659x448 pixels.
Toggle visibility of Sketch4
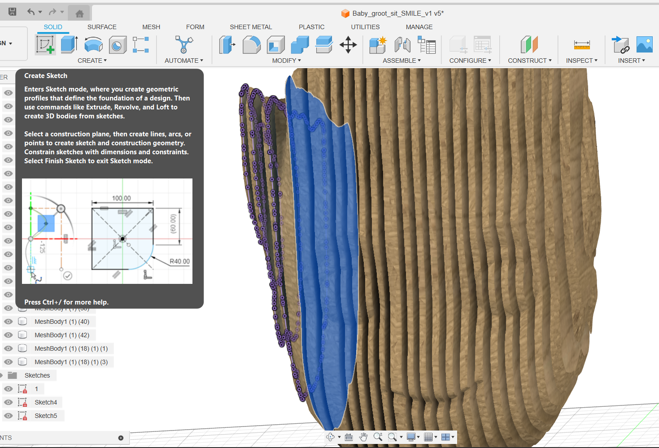(x=8, y=402)
